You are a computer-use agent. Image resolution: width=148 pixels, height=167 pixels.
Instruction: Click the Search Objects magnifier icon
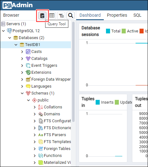tap(71, 15)
